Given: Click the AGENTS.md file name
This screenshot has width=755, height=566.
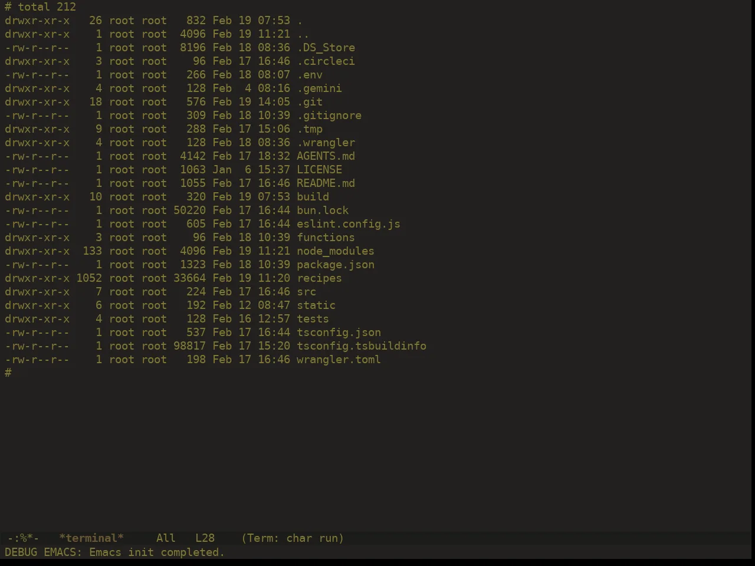Looking at the screenshot, I should (x=326, y=156).
